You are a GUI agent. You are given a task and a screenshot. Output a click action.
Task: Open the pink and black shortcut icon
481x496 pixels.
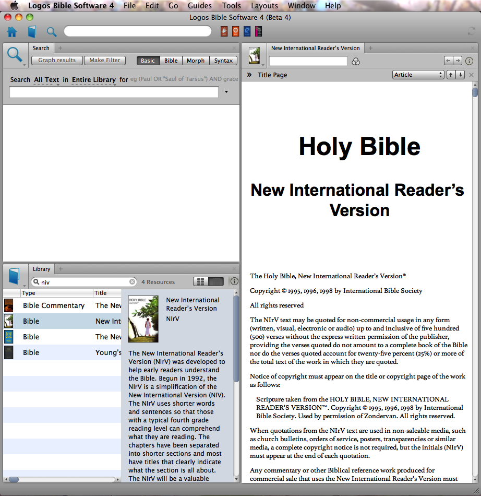259,31
